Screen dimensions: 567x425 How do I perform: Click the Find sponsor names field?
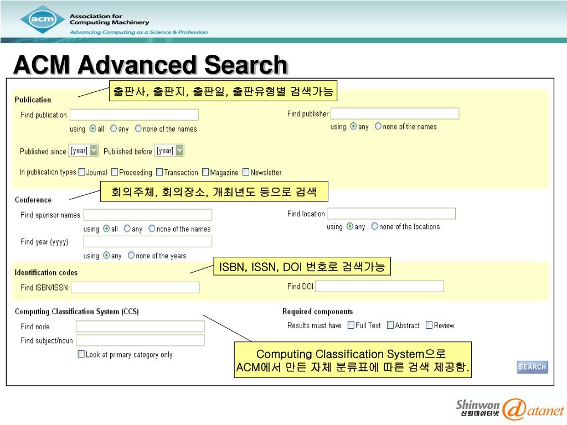click(x=148, y=215)
